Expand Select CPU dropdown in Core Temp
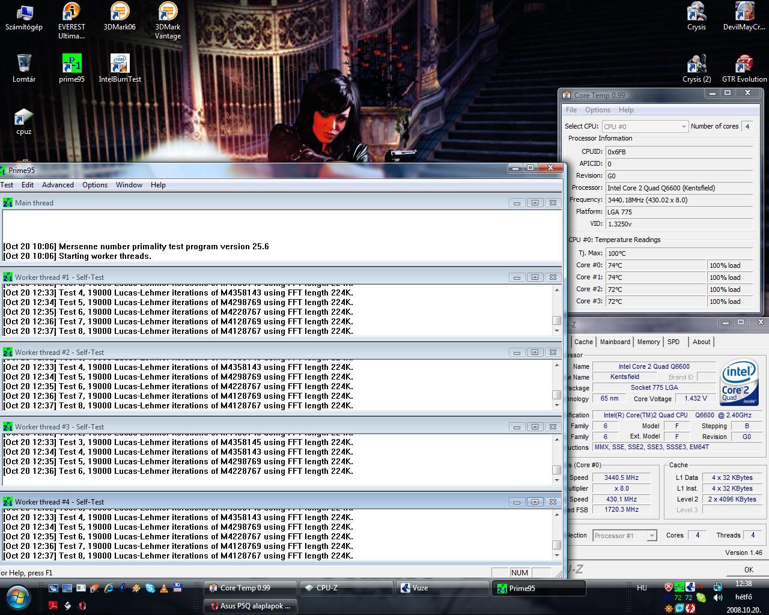 (684, 127)
